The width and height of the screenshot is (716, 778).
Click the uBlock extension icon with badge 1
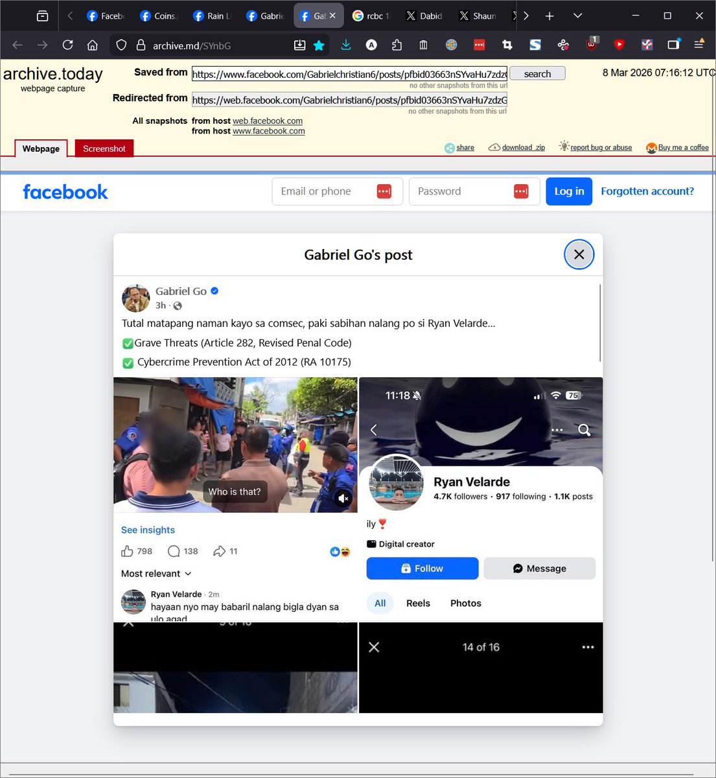point(592,44)
